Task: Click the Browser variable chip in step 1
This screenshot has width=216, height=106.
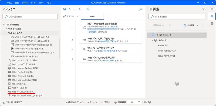Action: tap(92, 32)
